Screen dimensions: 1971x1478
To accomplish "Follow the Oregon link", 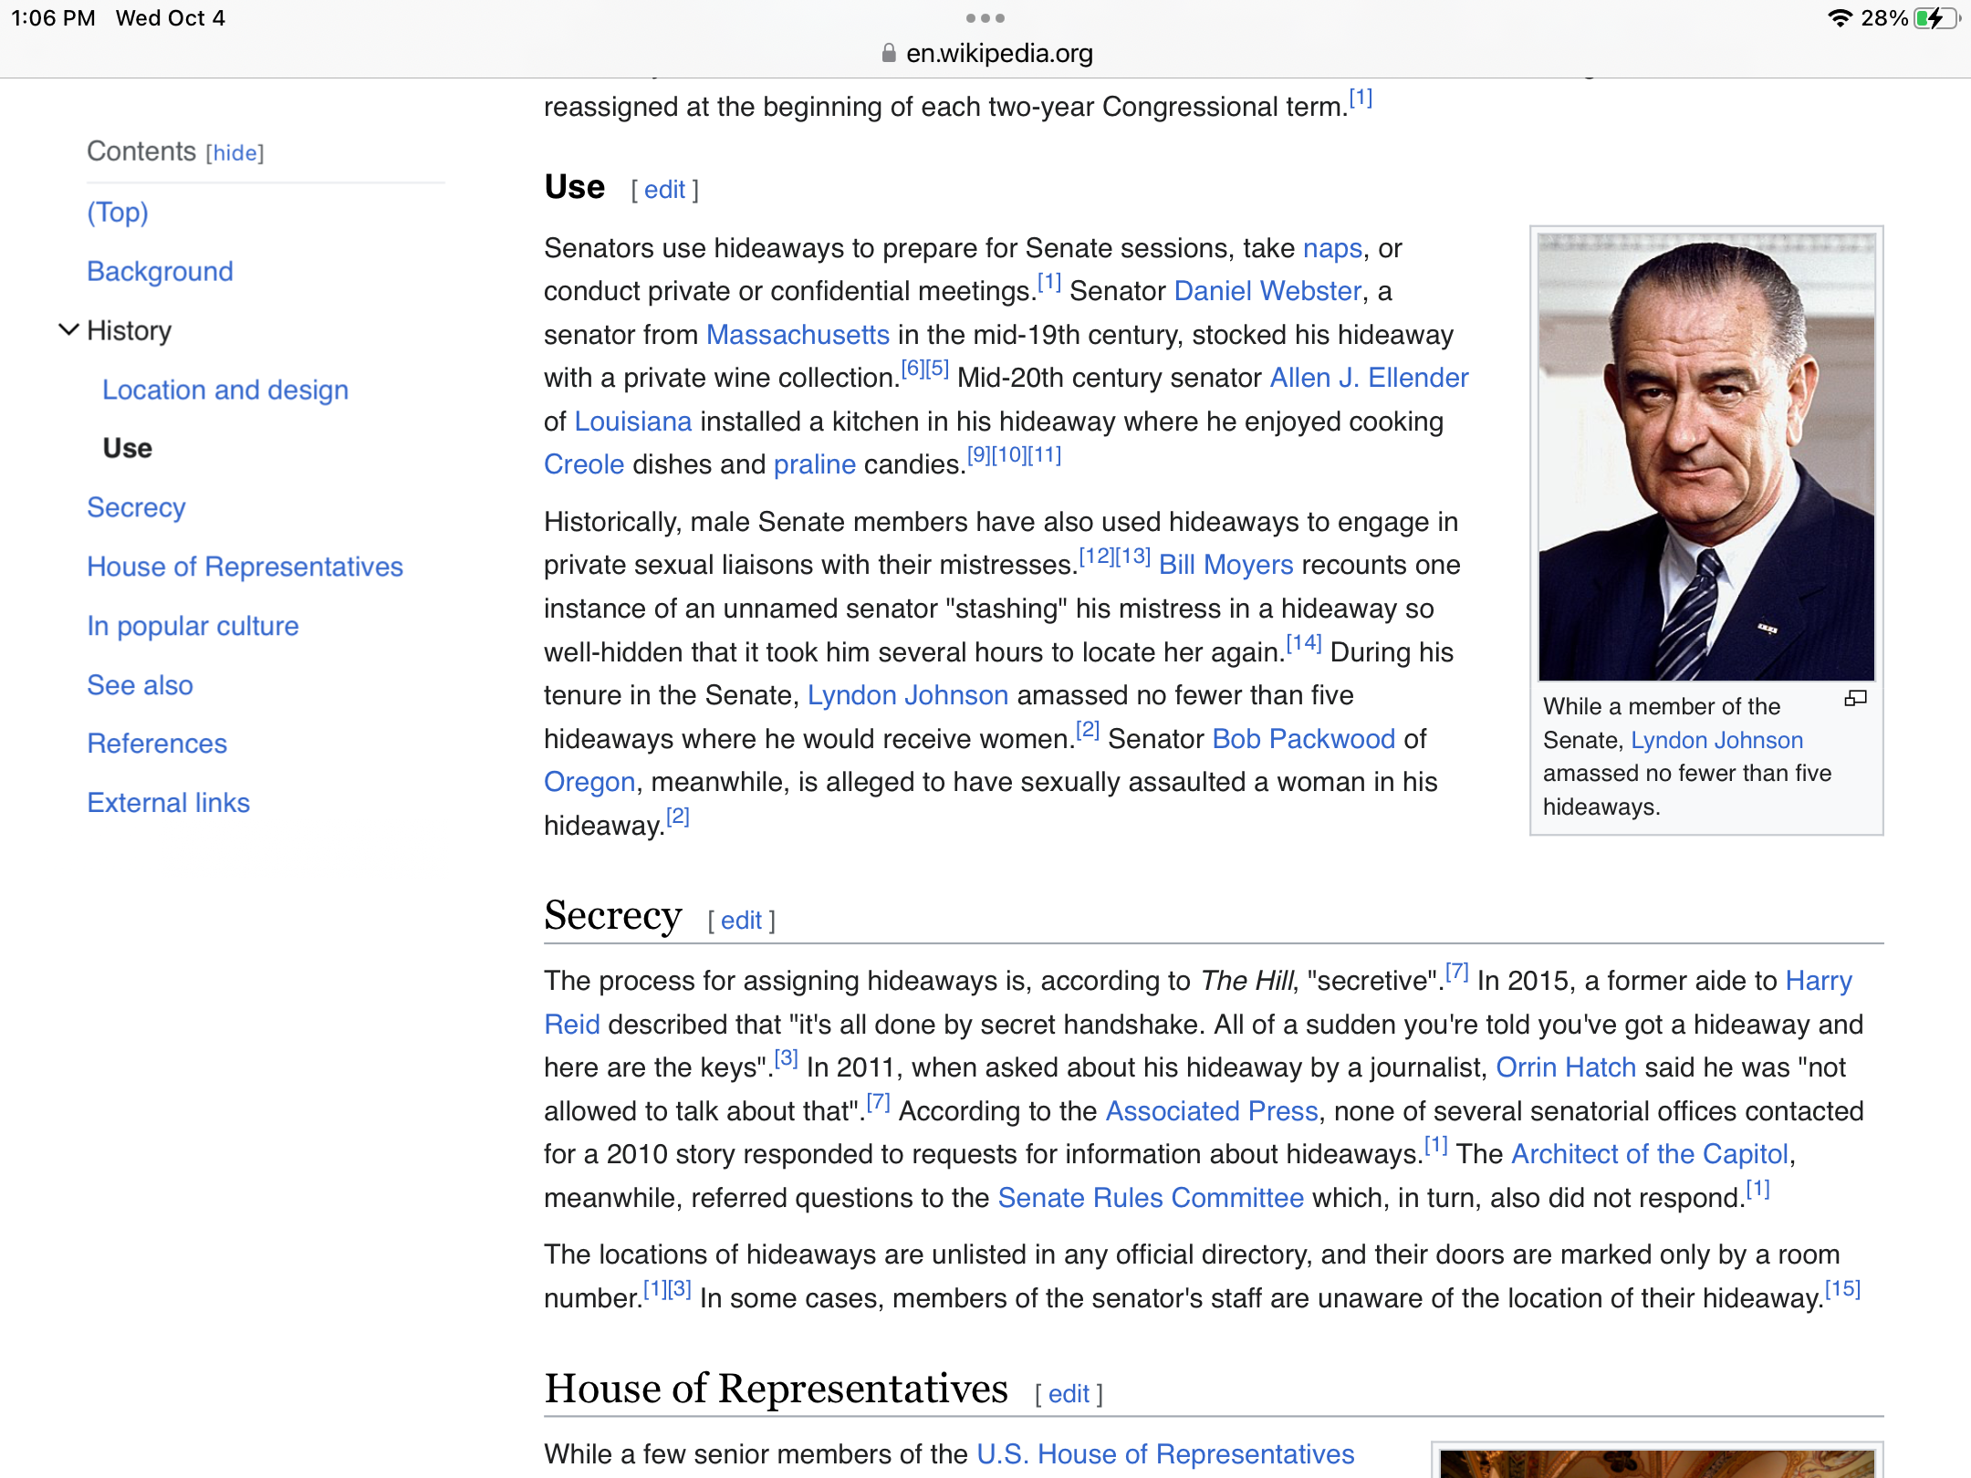I will (589, 782).
